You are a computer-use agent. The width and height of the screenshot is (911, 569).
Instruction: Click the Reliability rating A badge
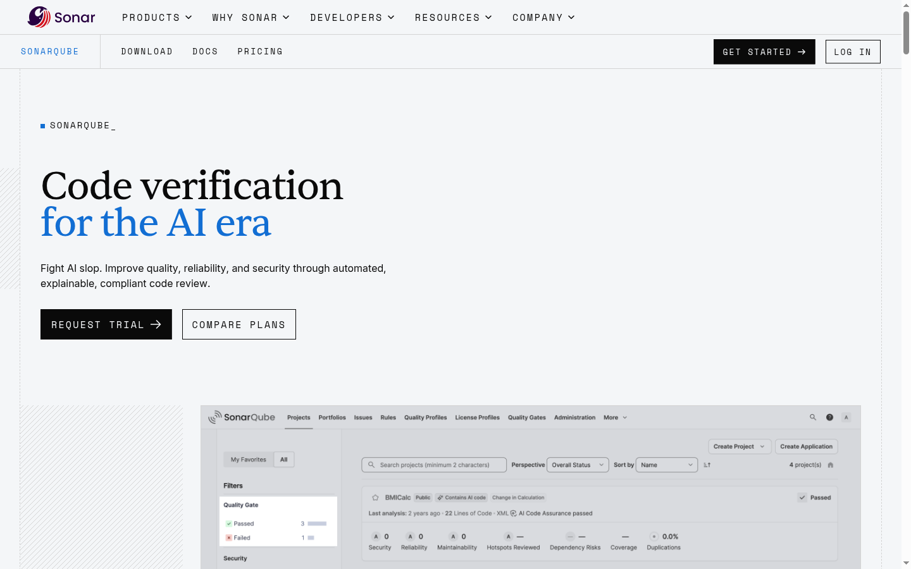[410, 537]
